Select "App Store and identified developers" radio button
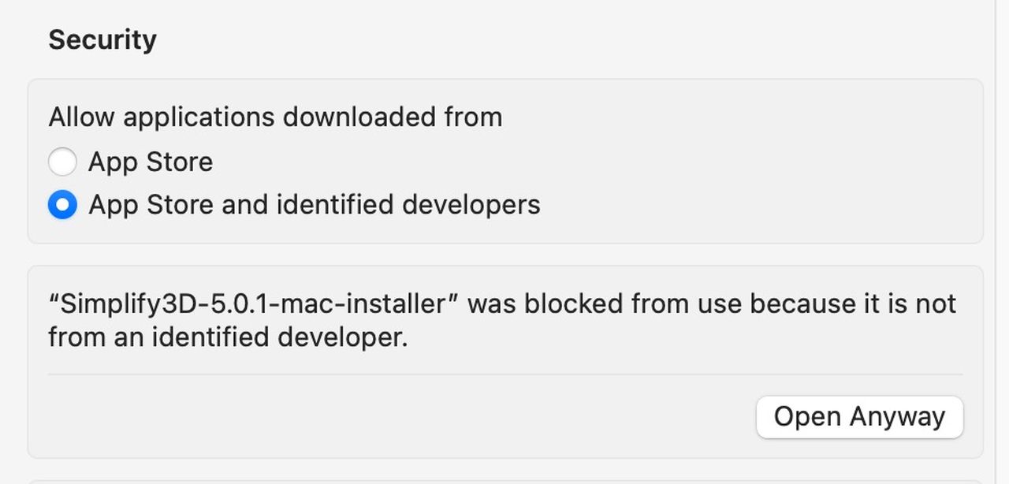This screenshot has height=484, width=1009. click(62, 205)
